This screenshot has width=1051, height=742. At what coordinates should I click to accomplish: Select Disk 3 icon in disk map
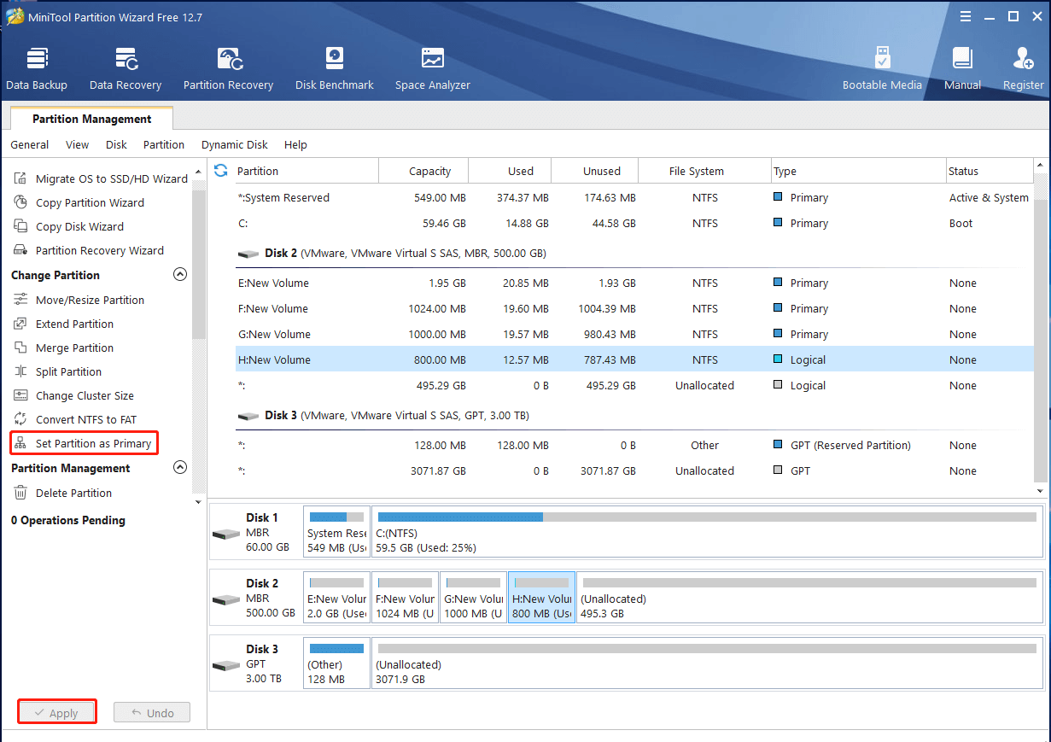tap(226, 665)
